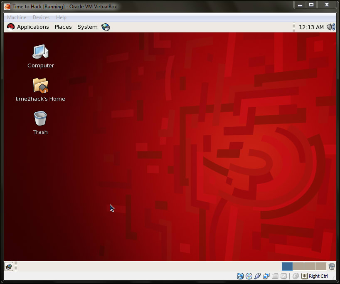Open the Machine menu in VirtualBox
The height and width of the screenshot is (284, 340).
17,17
